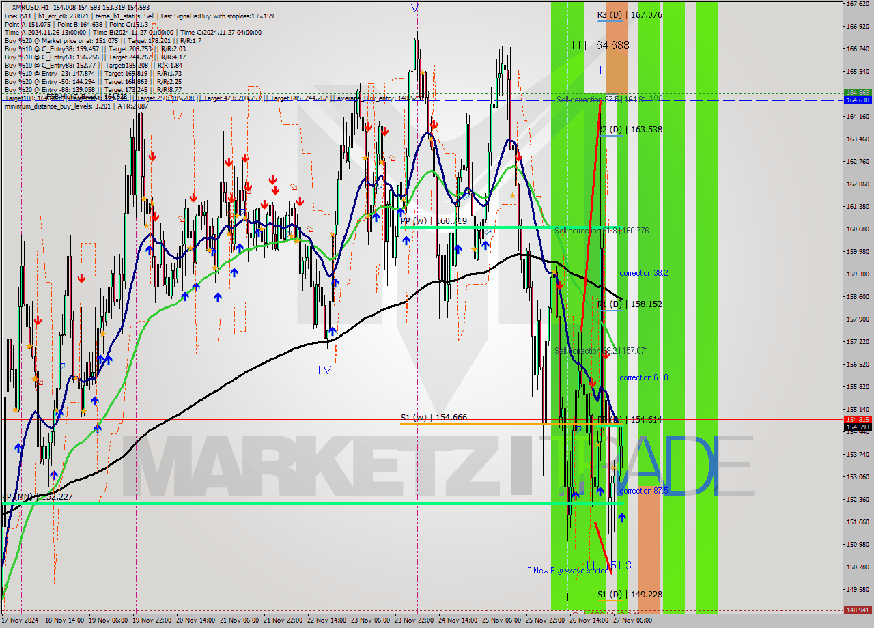874x628 pixels.
Task: Select the 'S1 (w) | 154.666' label
Action: click(x=434, y=417)
